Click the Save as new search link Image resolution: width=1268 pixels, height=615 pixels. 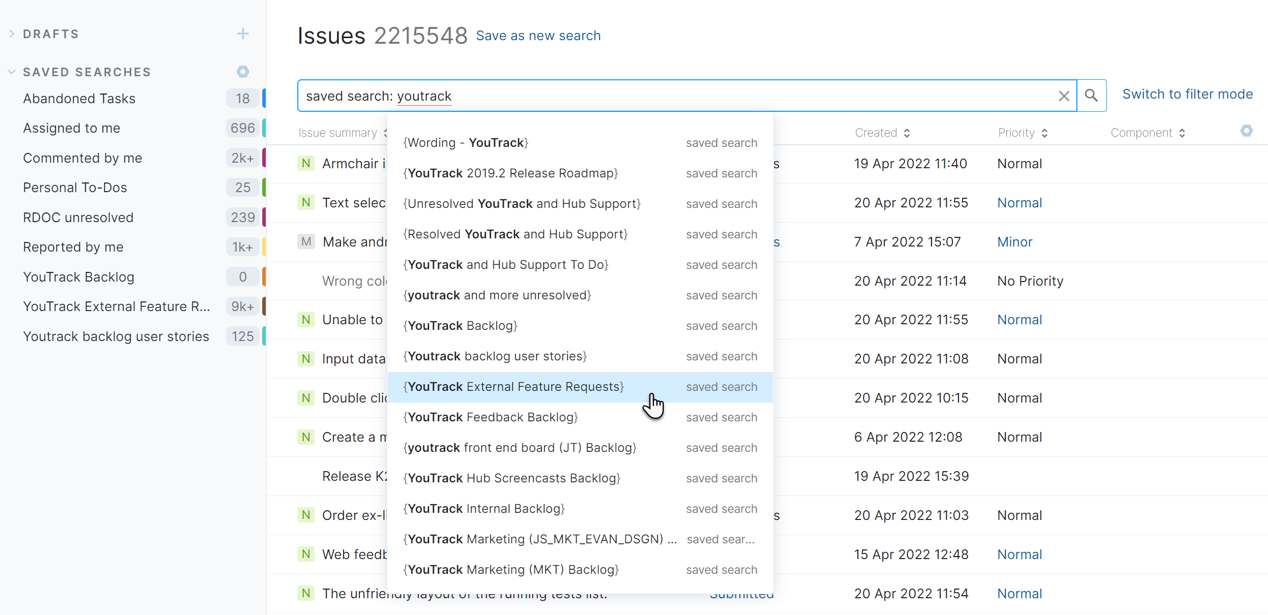538,36
